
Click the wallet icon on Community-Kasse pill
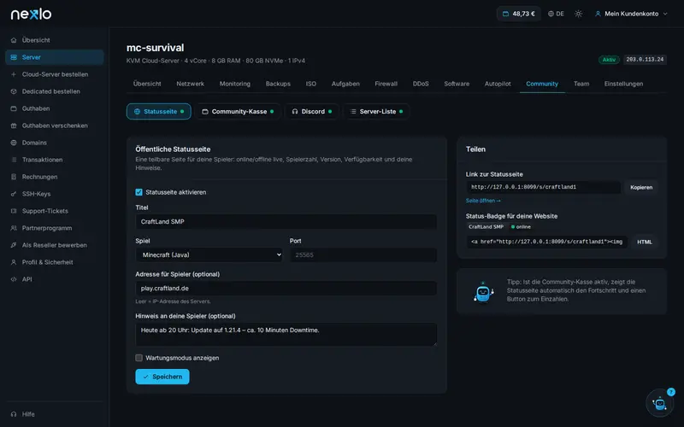(x=205, y=112)
